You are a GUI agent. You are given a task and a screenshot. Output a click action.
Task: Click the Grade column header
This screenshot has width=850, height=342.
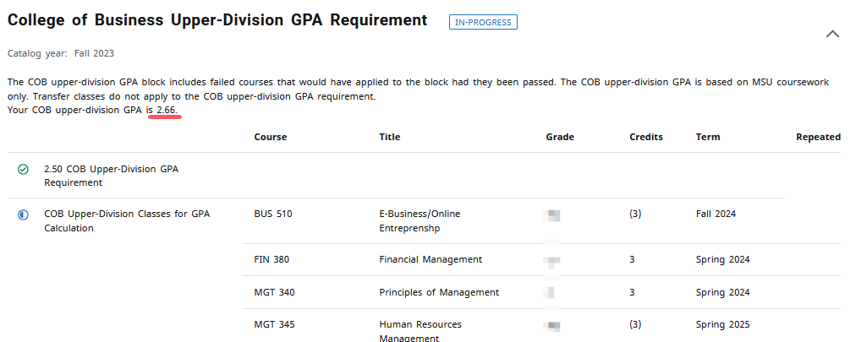click(x=560, y=137)
